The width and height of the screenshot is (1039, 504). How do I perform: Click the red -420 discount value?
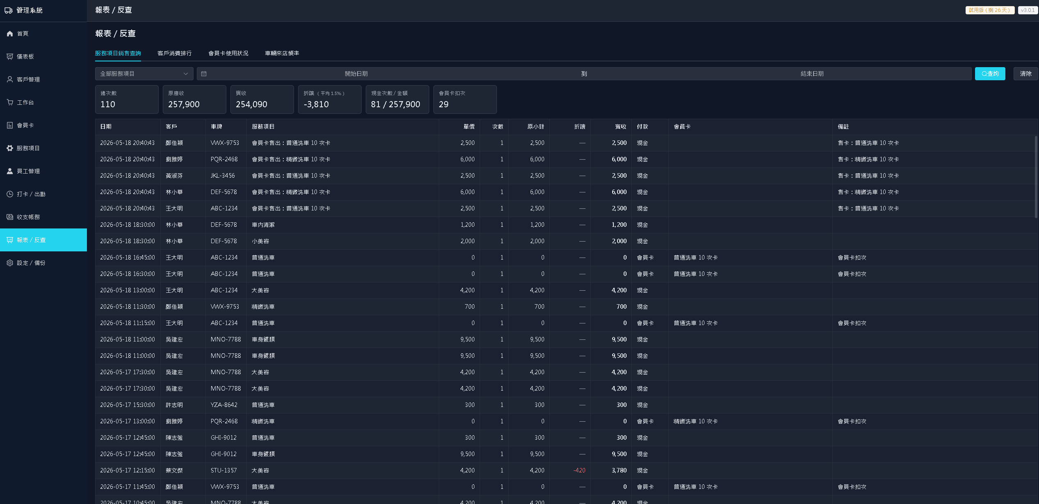[x=579, y=471]
